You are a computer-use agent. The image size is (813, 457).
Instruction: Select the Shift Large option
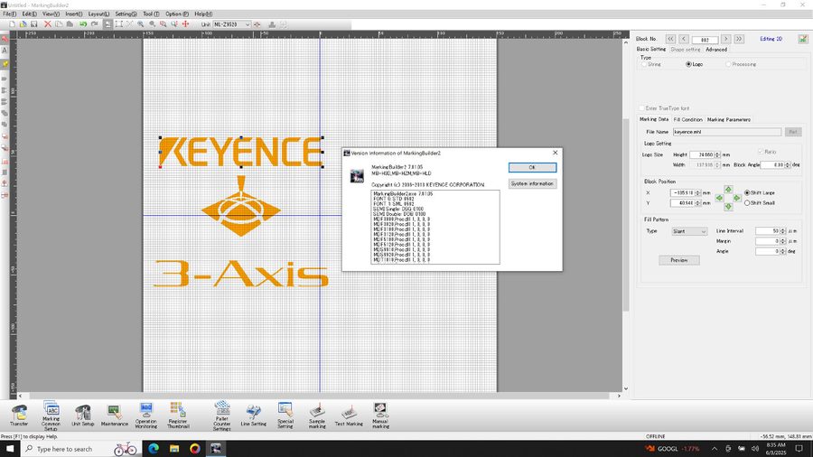coord(747,192)
